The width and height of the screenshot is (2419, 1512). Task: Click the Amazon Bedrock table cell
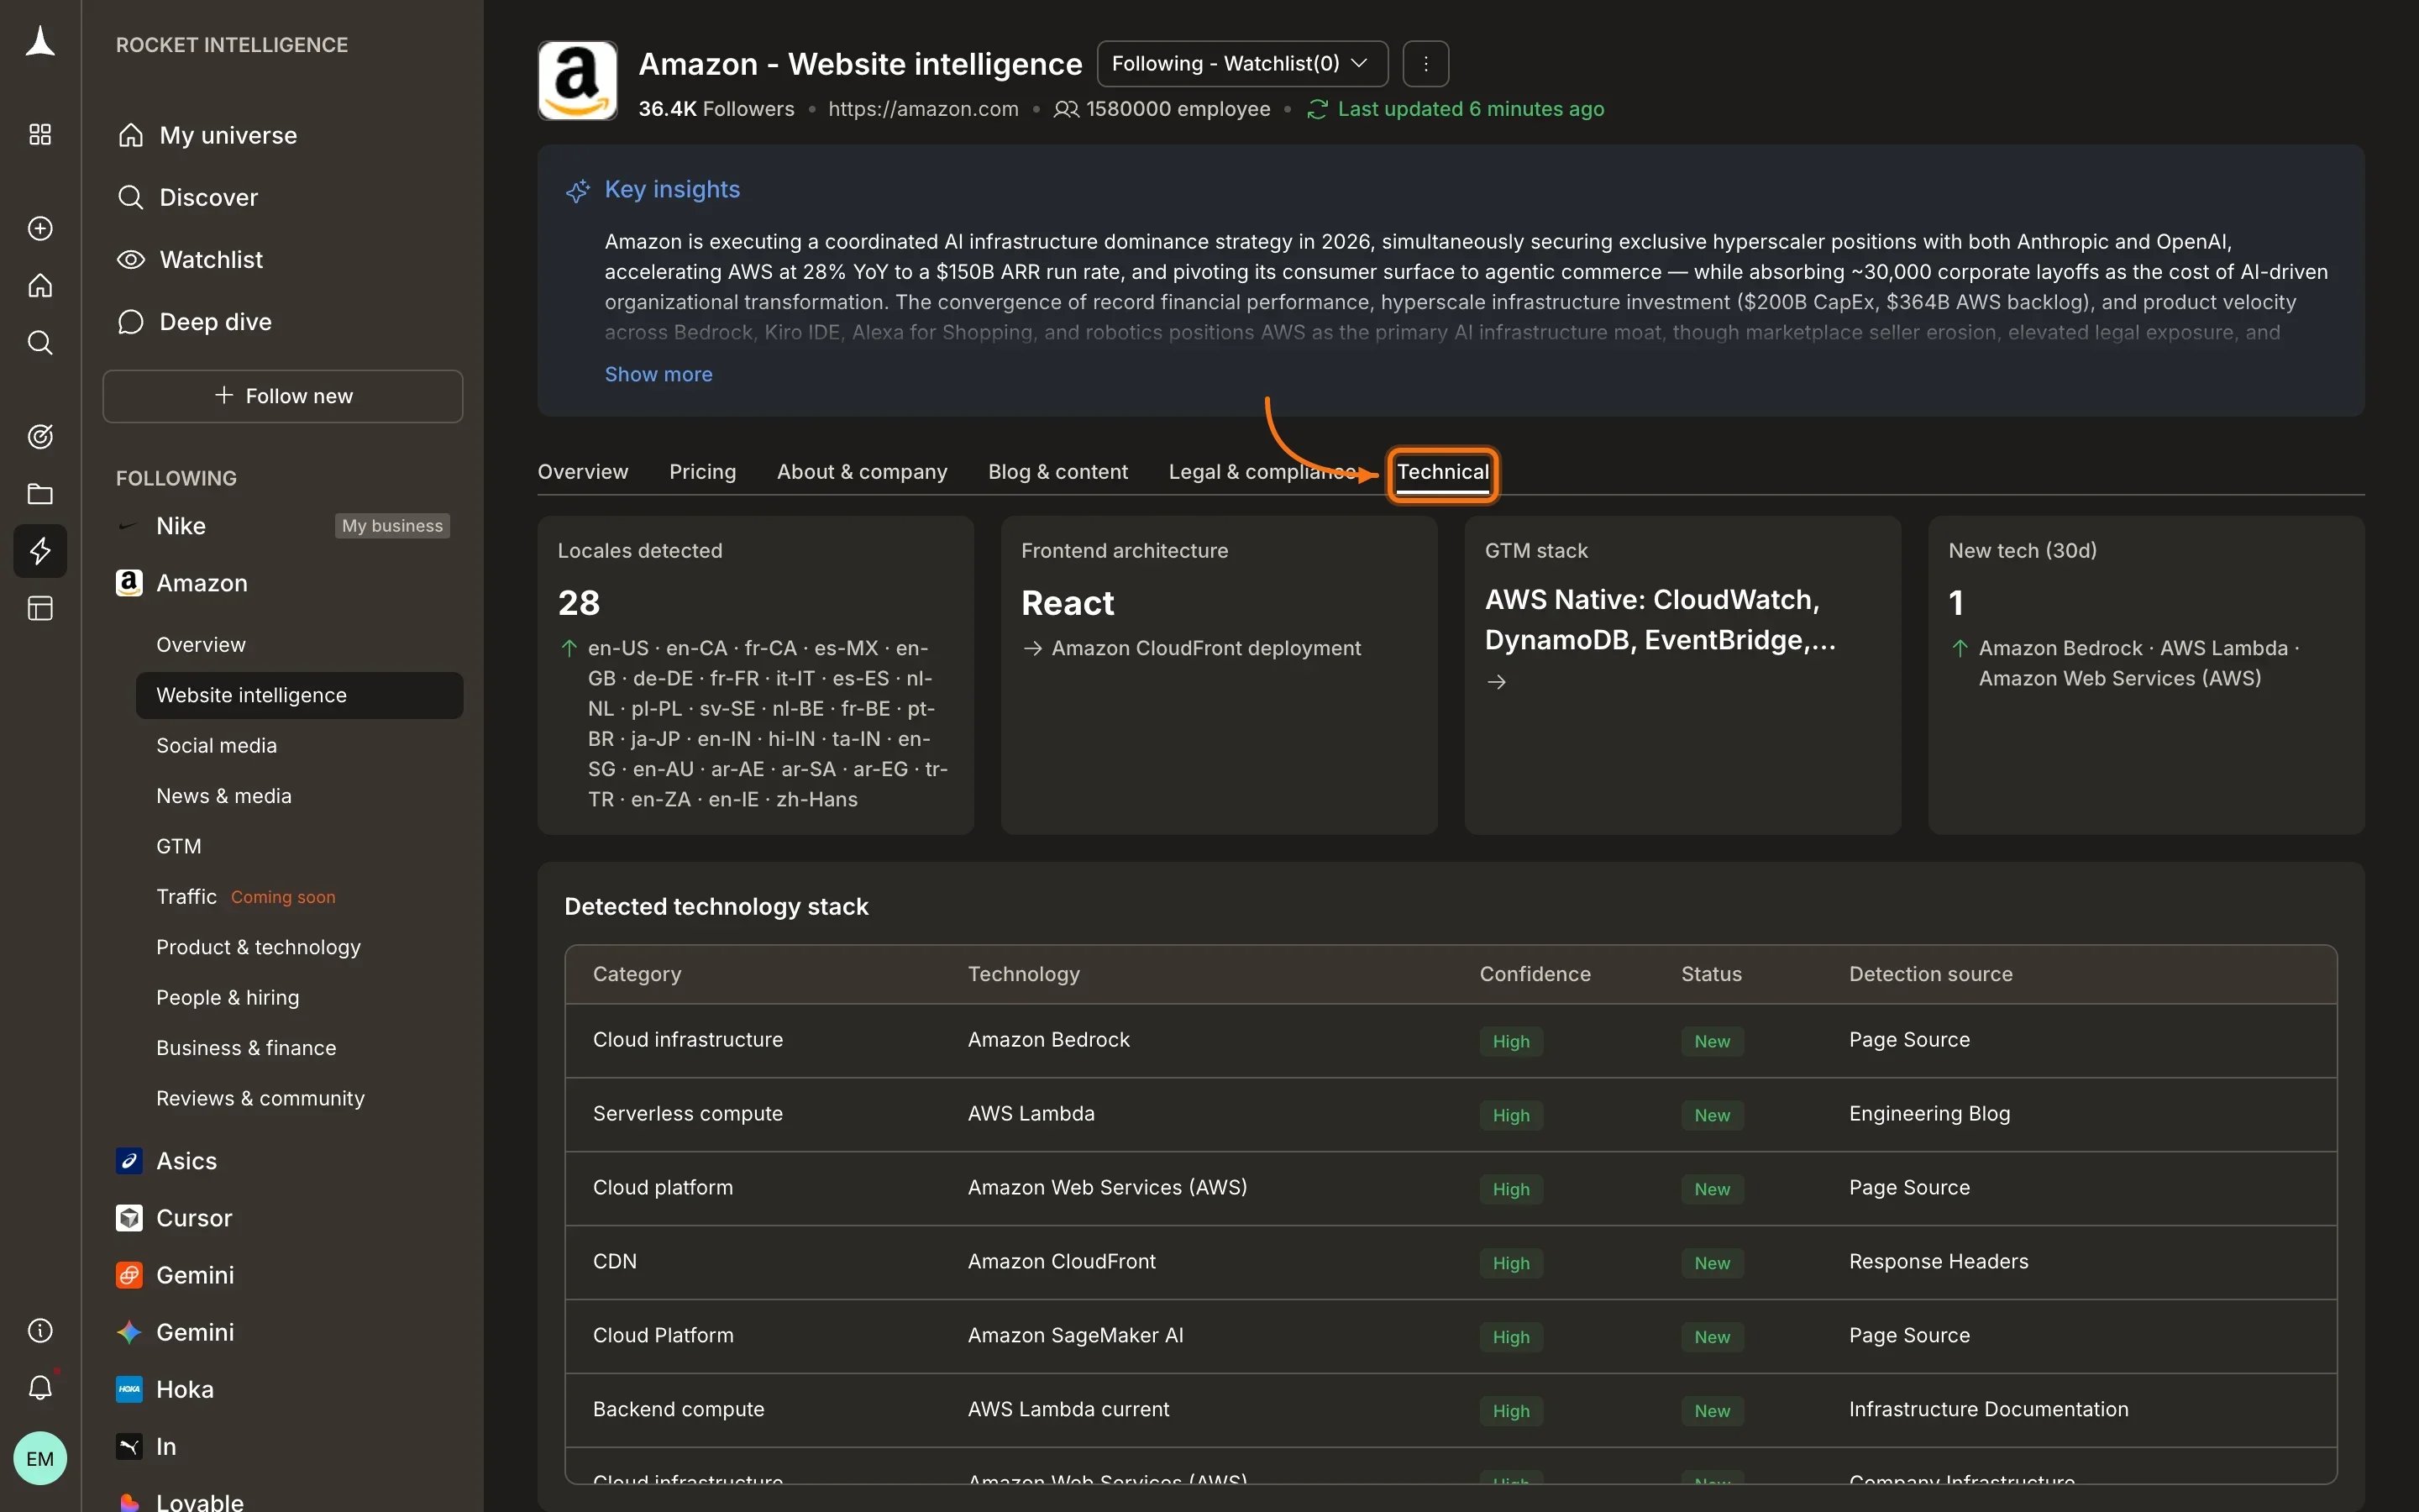click(1048, 1040)
